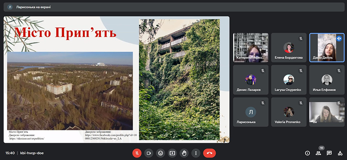The image size is (347, 160).
Task: Click slide title Місто Прип'ять
Action: point(65,33)
